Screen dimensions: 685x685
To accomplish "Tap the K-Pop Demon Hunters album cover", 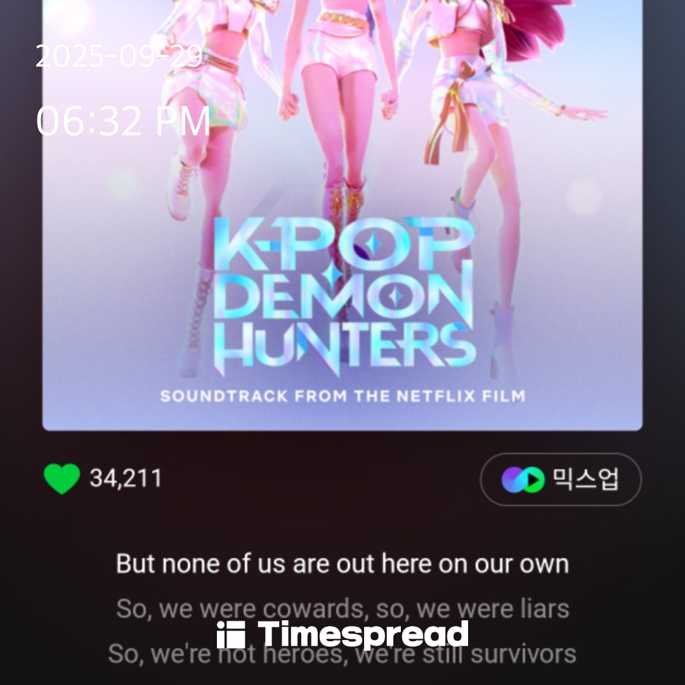I will pyautogui.click(x=342, y=215).
